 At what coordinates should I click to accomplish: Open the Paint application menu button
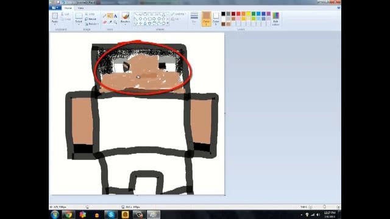point(54,8)
